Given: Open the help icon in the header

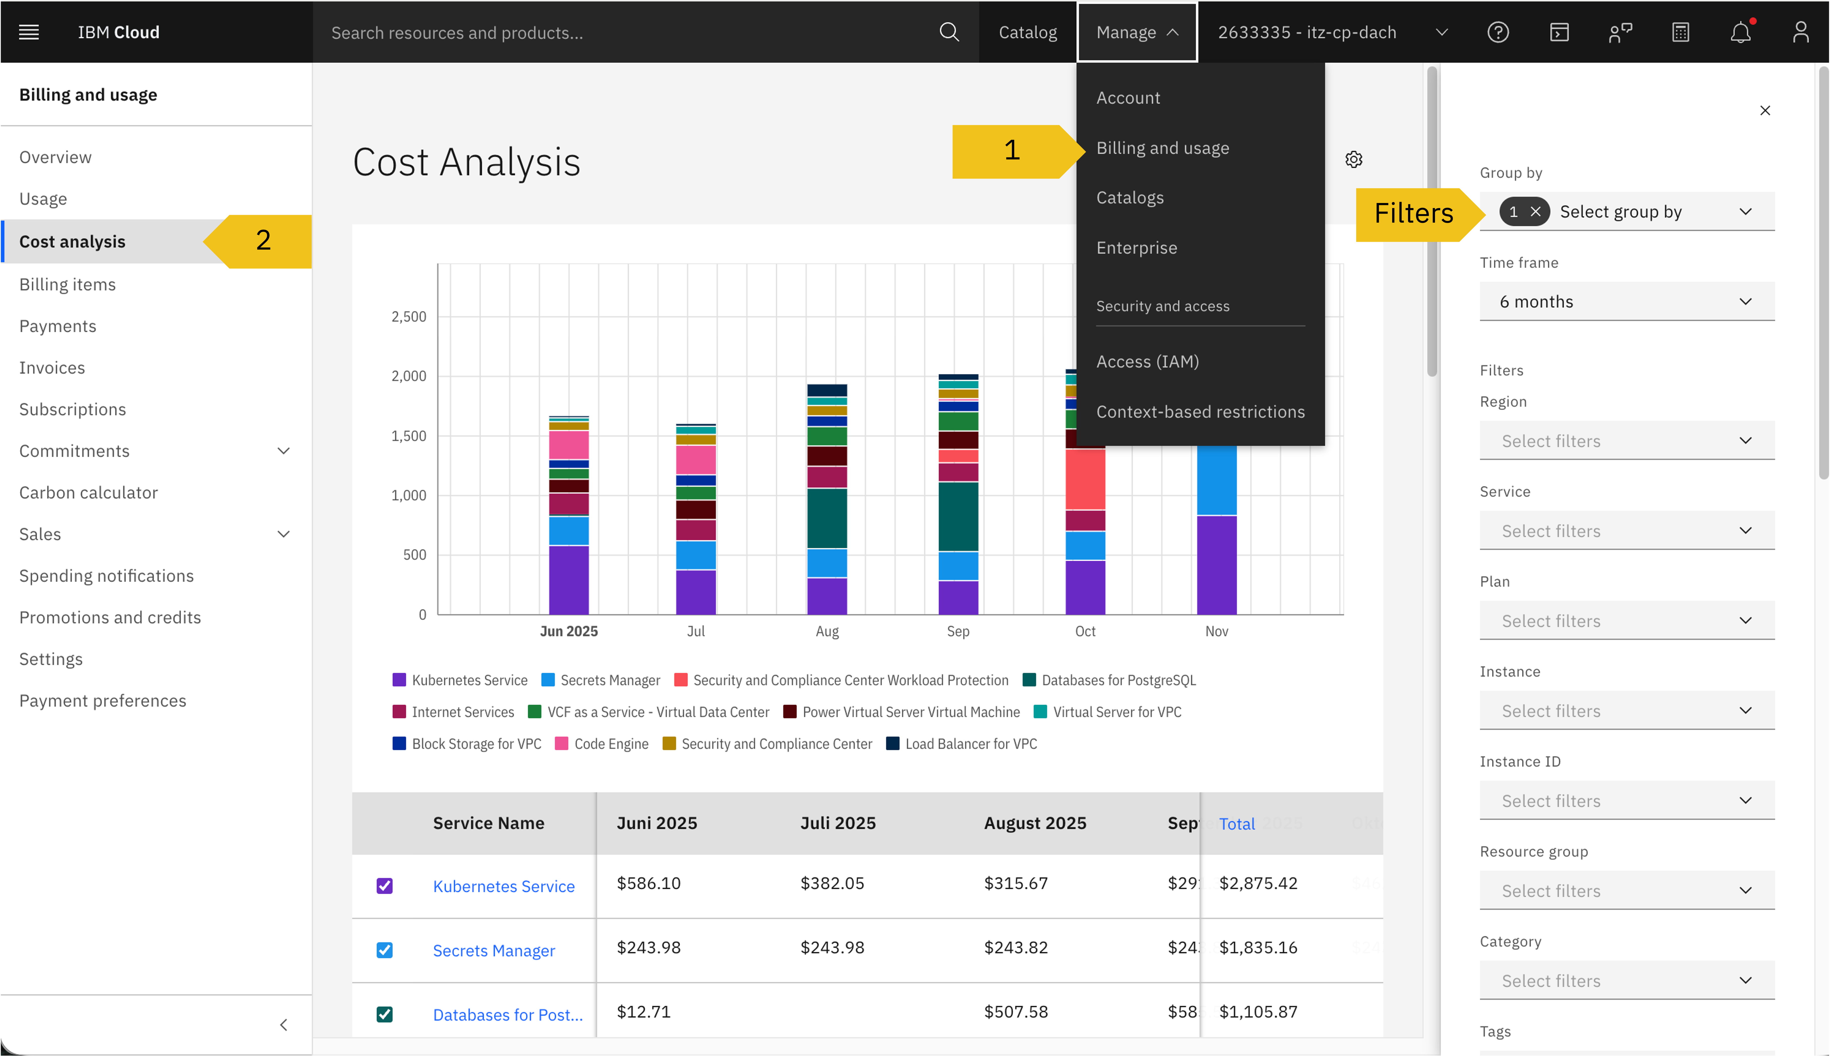Looking at the screenshot, I should [x=1498, y=32].
